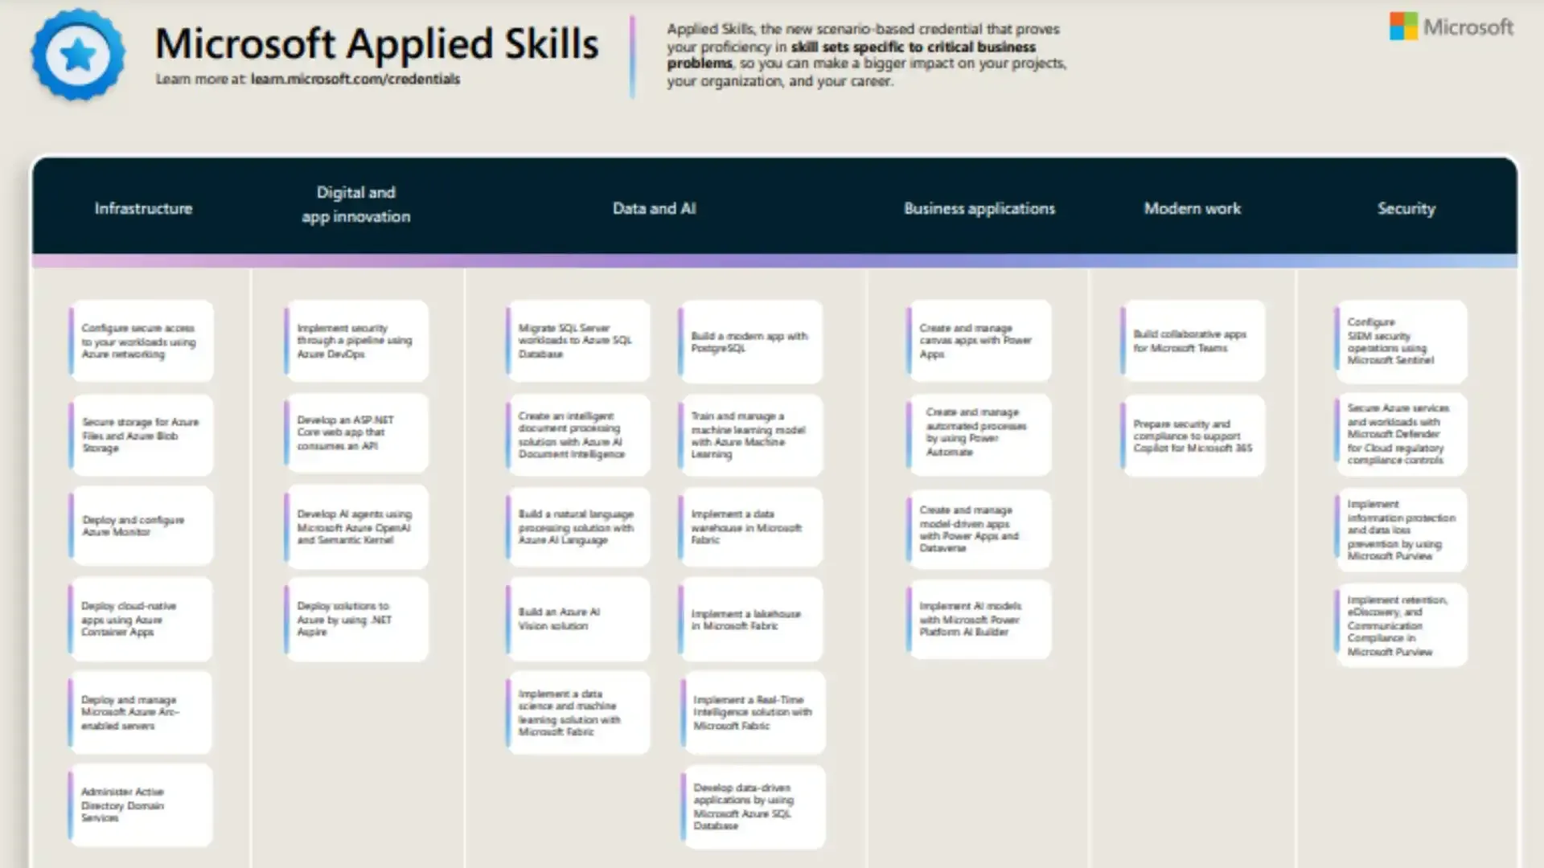Open Implement a Real-Time Intelligence solution card
Image resolution: width=1544 pixels, height=868 pixels.
pos(753,712)
